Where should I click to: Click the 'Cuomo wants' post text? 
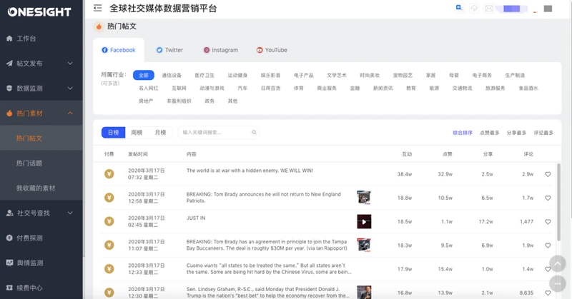(269, 269)
